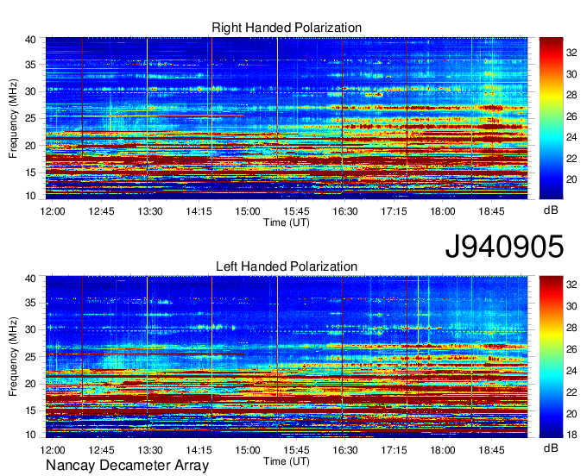Click the 17:15 time tick on Left Handed plot

[x=394, y=450]
